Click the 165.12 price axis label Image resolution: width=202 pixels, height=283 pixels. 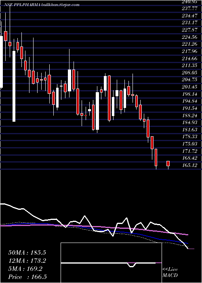tap(189, 165)
